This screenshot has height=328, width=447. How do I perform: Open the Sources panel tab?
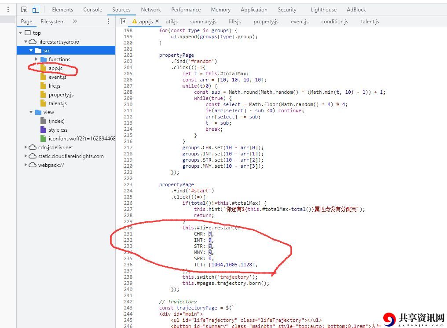121,9
